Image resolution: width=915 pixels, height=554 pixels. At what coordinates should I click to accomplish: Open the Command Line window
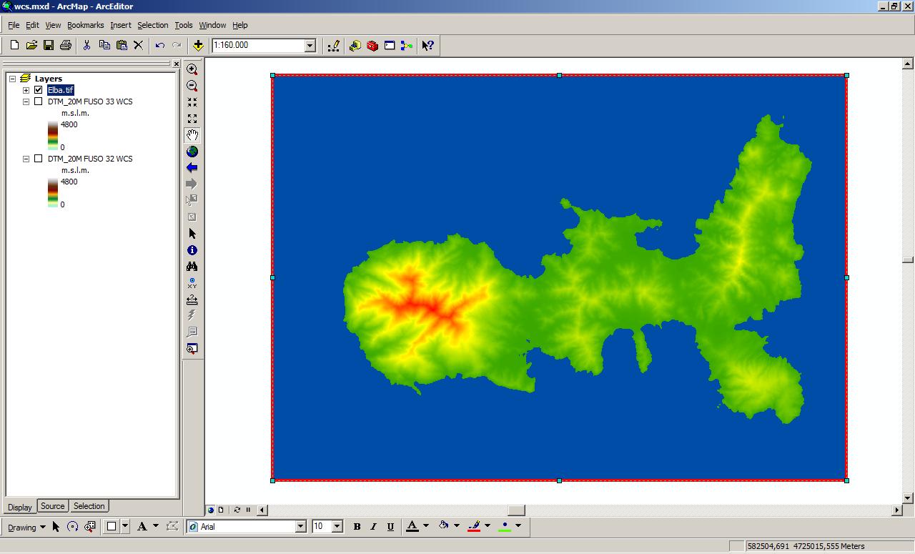390,45
